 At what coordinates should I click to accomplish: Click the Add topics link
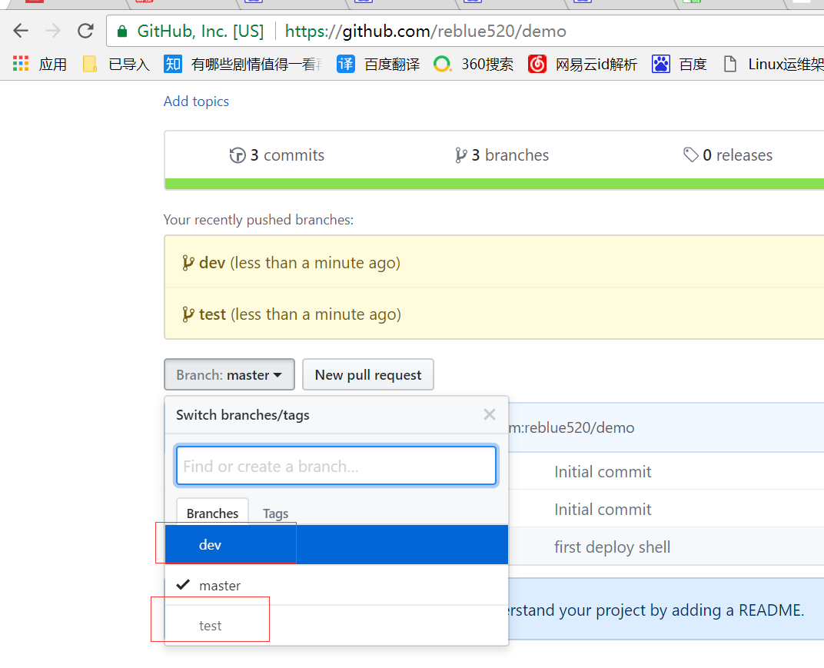click(x=196, y=101)
